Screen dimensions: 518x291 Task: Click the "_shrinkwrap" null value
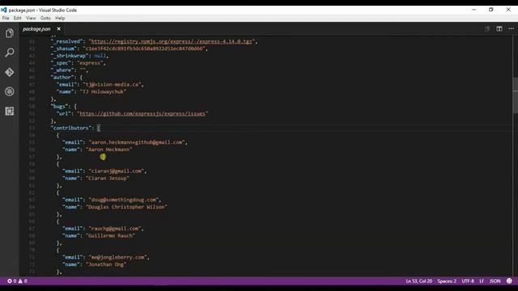coord(100,56)
